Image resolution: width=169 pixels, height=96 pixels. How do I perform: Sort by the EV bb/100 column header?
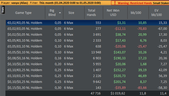pyautogui.click(x=157, y=13)
